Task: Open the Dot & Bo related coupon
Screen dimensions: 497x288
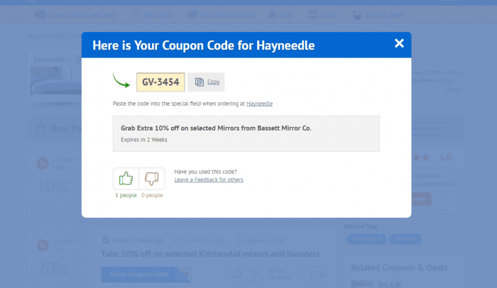Action: tap(390, 284)
